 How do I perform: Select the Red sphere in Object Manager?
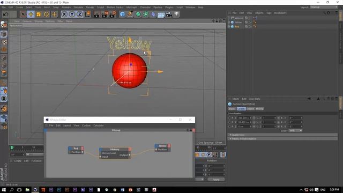coord(237,27)
